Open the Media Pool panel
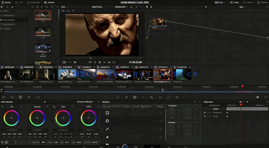 [x=33, y=2]
